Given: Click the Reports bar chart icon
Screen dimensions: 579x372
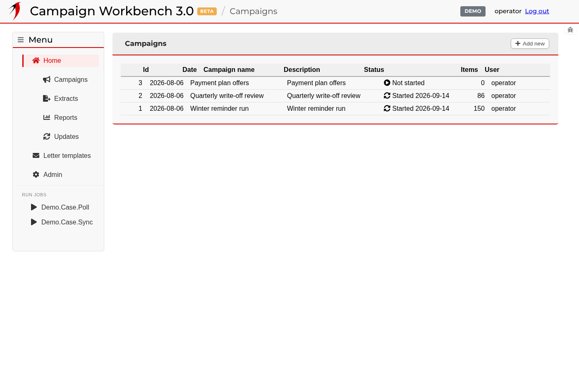Looking at the screenshot, I should (47, 117).
